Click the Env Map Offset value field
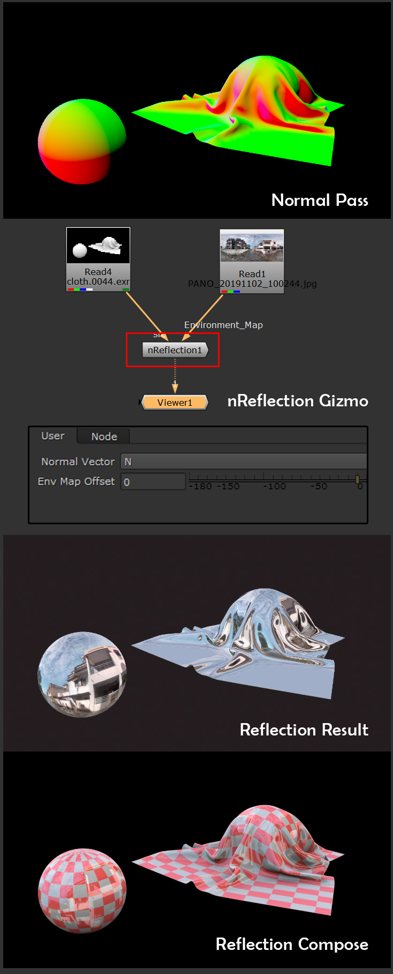 pyautogui.click(x=153, y=481)
